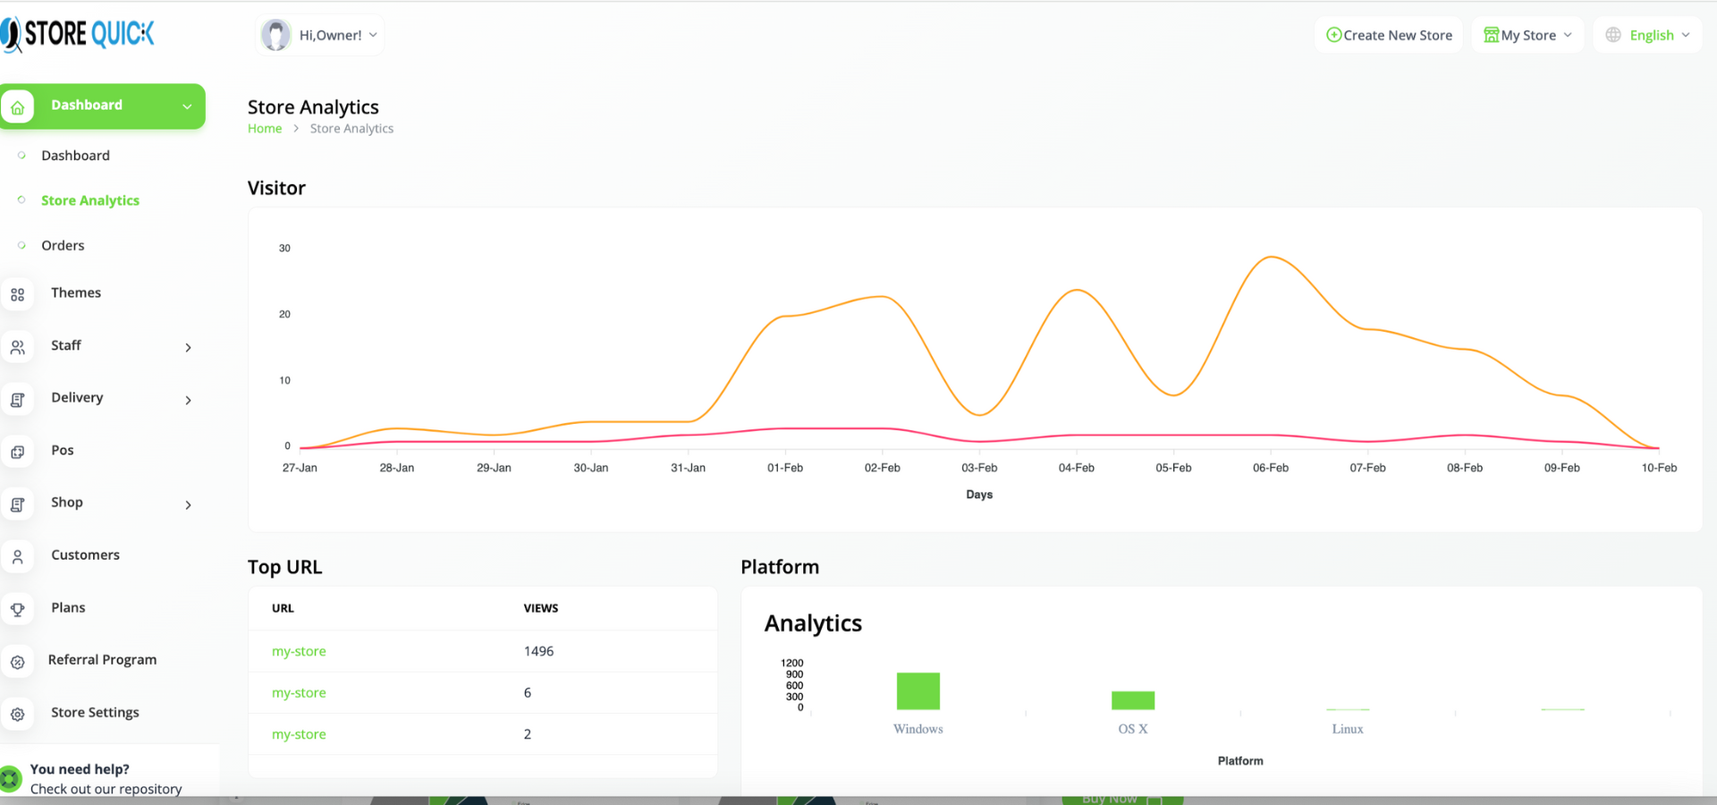Screen dimensions: 1717x805
Task: Click the Referral Program icon
Action: coord(18,662)
